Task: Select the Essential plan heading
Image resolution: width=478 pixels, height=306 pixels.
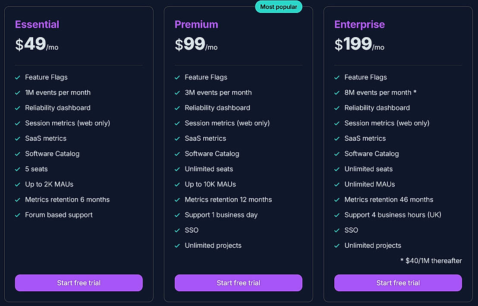Action: coord(37,25)
